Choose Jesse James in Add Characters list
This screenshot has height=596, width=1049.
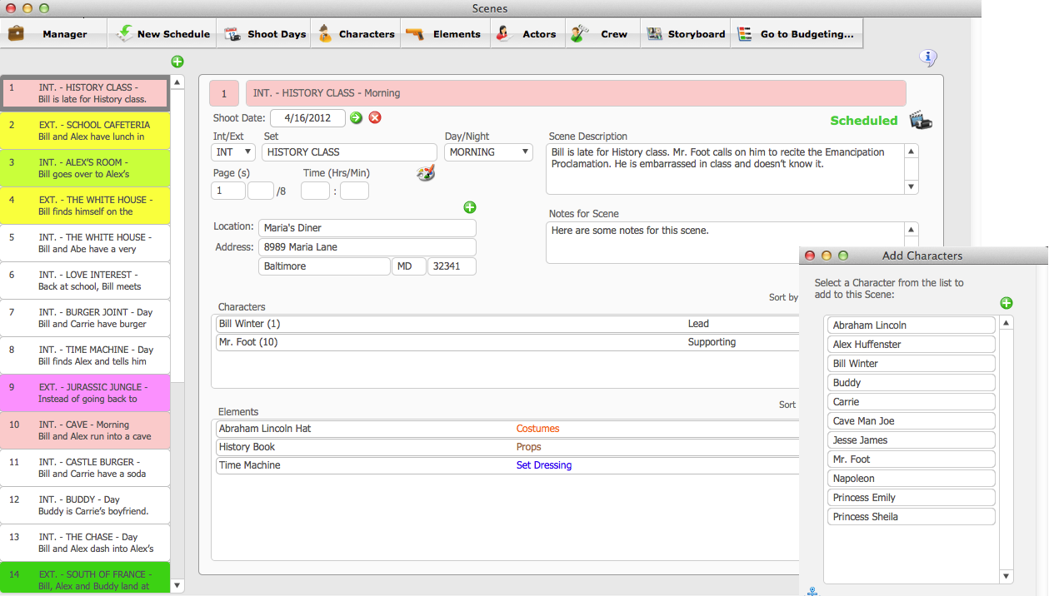tap(912, 440)
